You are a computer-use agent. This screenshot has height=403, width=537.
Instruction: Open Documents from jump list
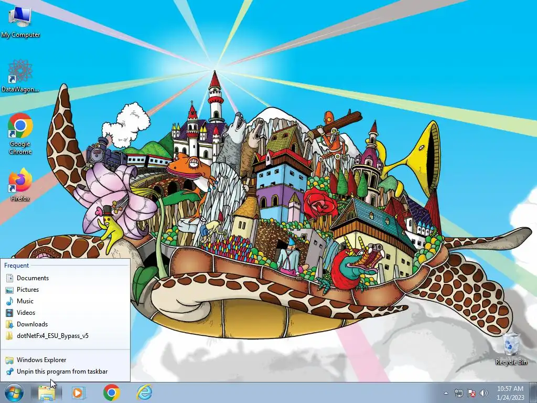point(65,278)
